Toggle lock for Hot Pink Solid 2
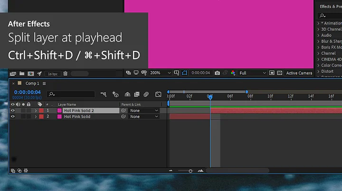Image resolution: width=342 pixels, height=191 pixels. pyautogui.click(x=28, y=111)
